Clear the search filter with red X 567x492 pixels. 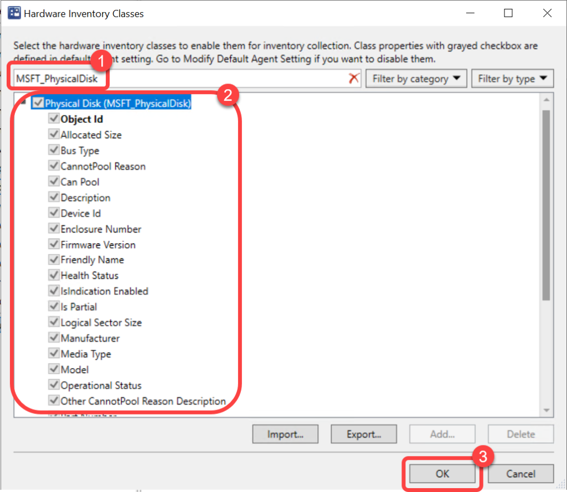(x=354, y=79)
